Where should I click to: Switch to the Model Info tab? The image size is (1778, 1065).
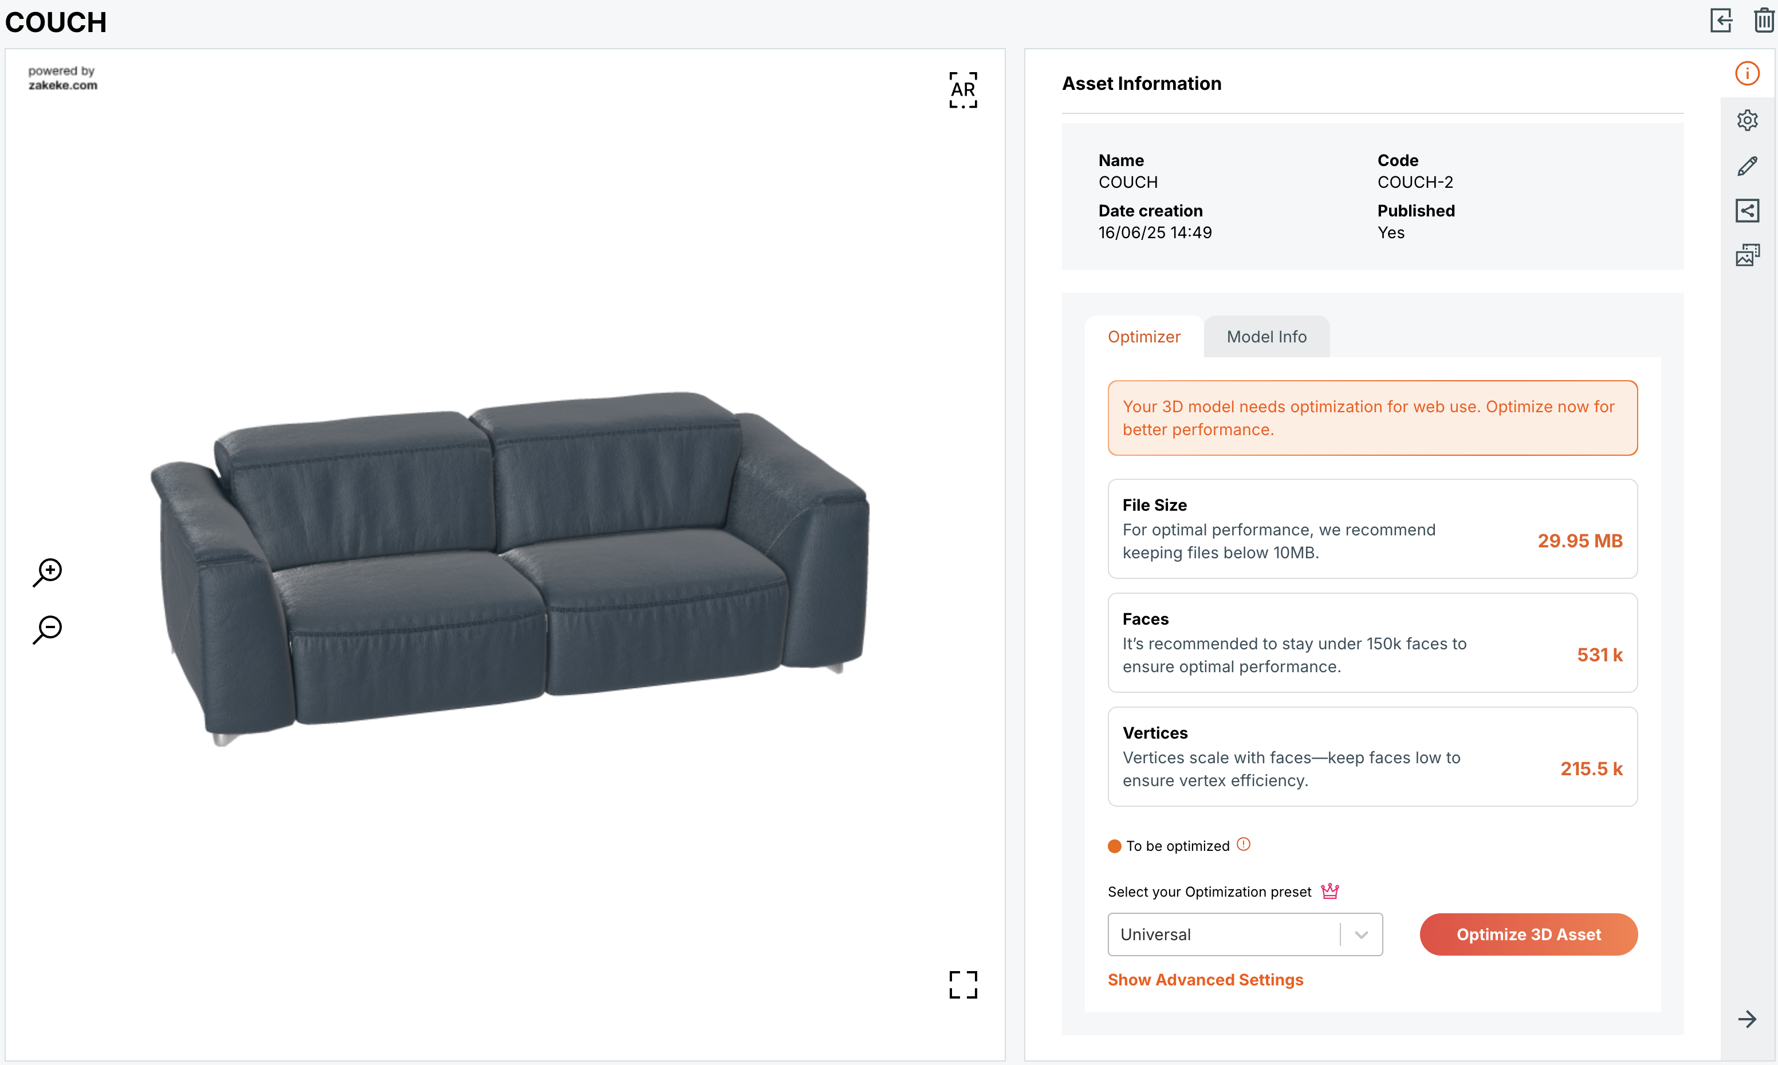coord(1266,337)
